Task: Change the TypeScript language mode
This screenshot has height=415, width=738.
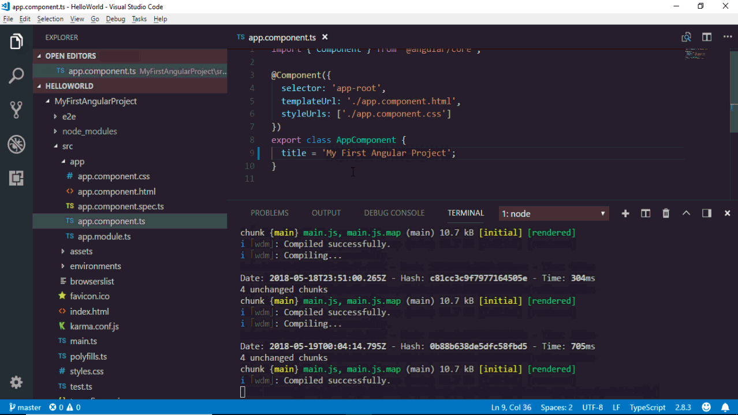Action: click(647, 408)
